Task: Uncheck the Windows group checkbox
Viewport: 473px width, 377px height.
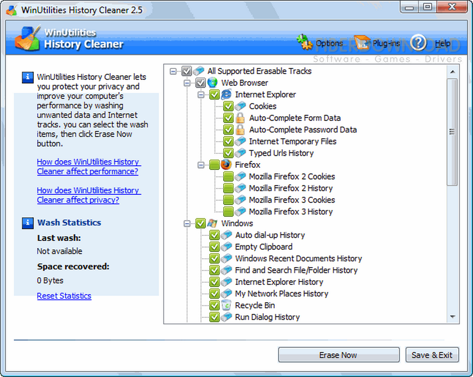Action: click(x=200, y=223)
